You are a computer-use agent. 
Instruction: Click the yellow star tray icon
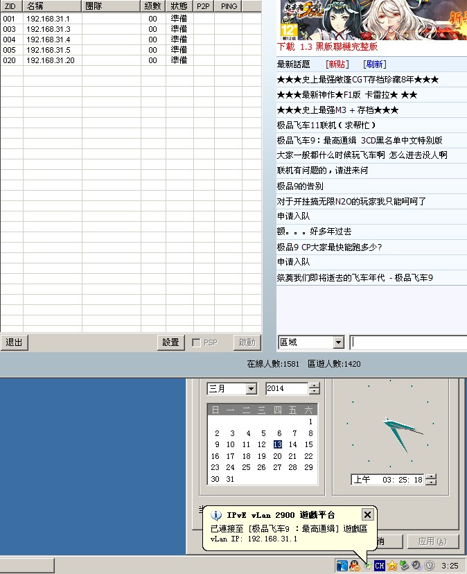(x=392, y=566)
